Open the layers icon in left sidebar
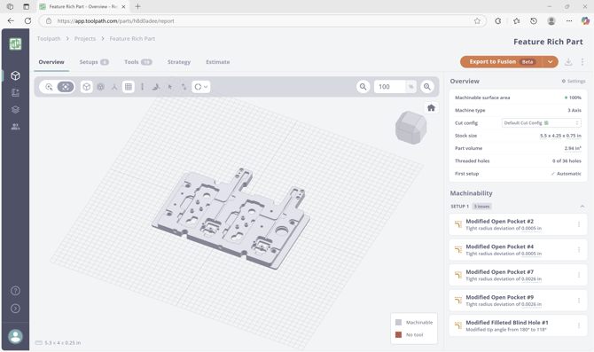The width and height of the screenshot is (594, 352). click(x=16, y=110)
